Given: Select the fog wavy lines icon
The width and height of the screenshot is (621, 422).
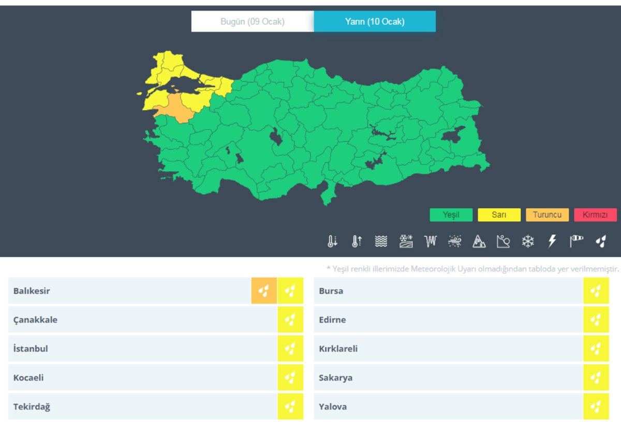Looking at the screenshot, I should (x=381, y=241).
